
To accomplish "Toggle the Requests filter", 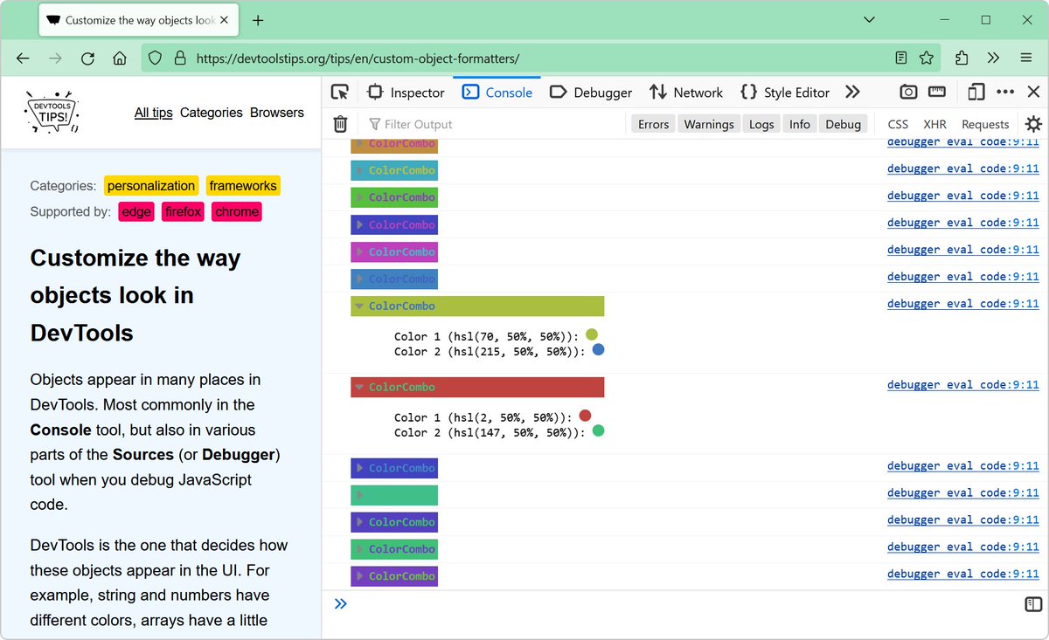I will pyautogui.click(x=985, y=124).
